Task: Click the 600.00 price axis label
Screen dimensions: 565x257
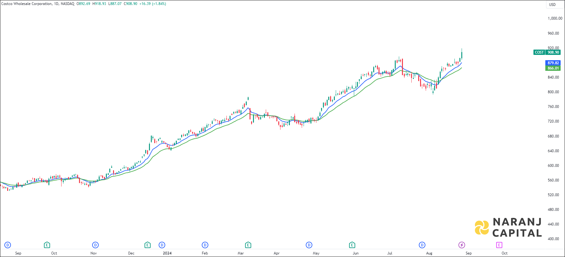Action: [553, 166]
